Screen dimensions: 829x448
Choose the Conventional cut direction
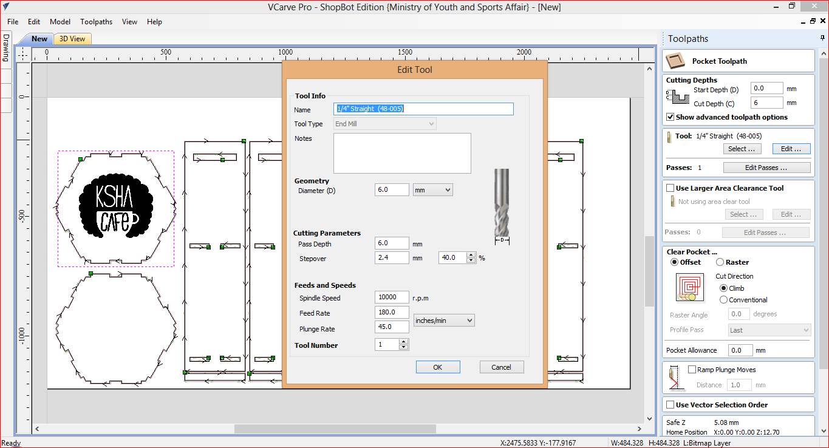[723, 300]
